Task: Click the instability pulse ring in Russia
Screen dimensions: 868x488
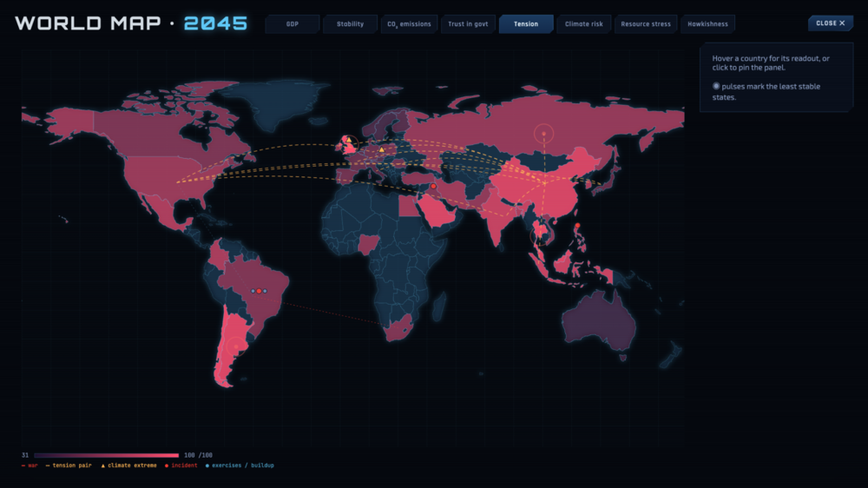Action: (543, 134)
